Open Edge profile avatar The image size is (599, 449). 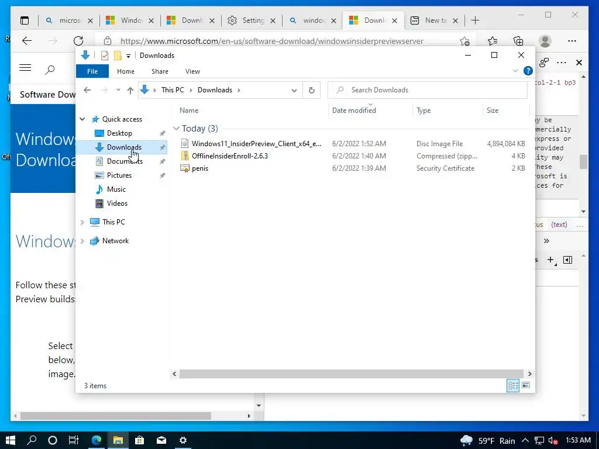545,41
